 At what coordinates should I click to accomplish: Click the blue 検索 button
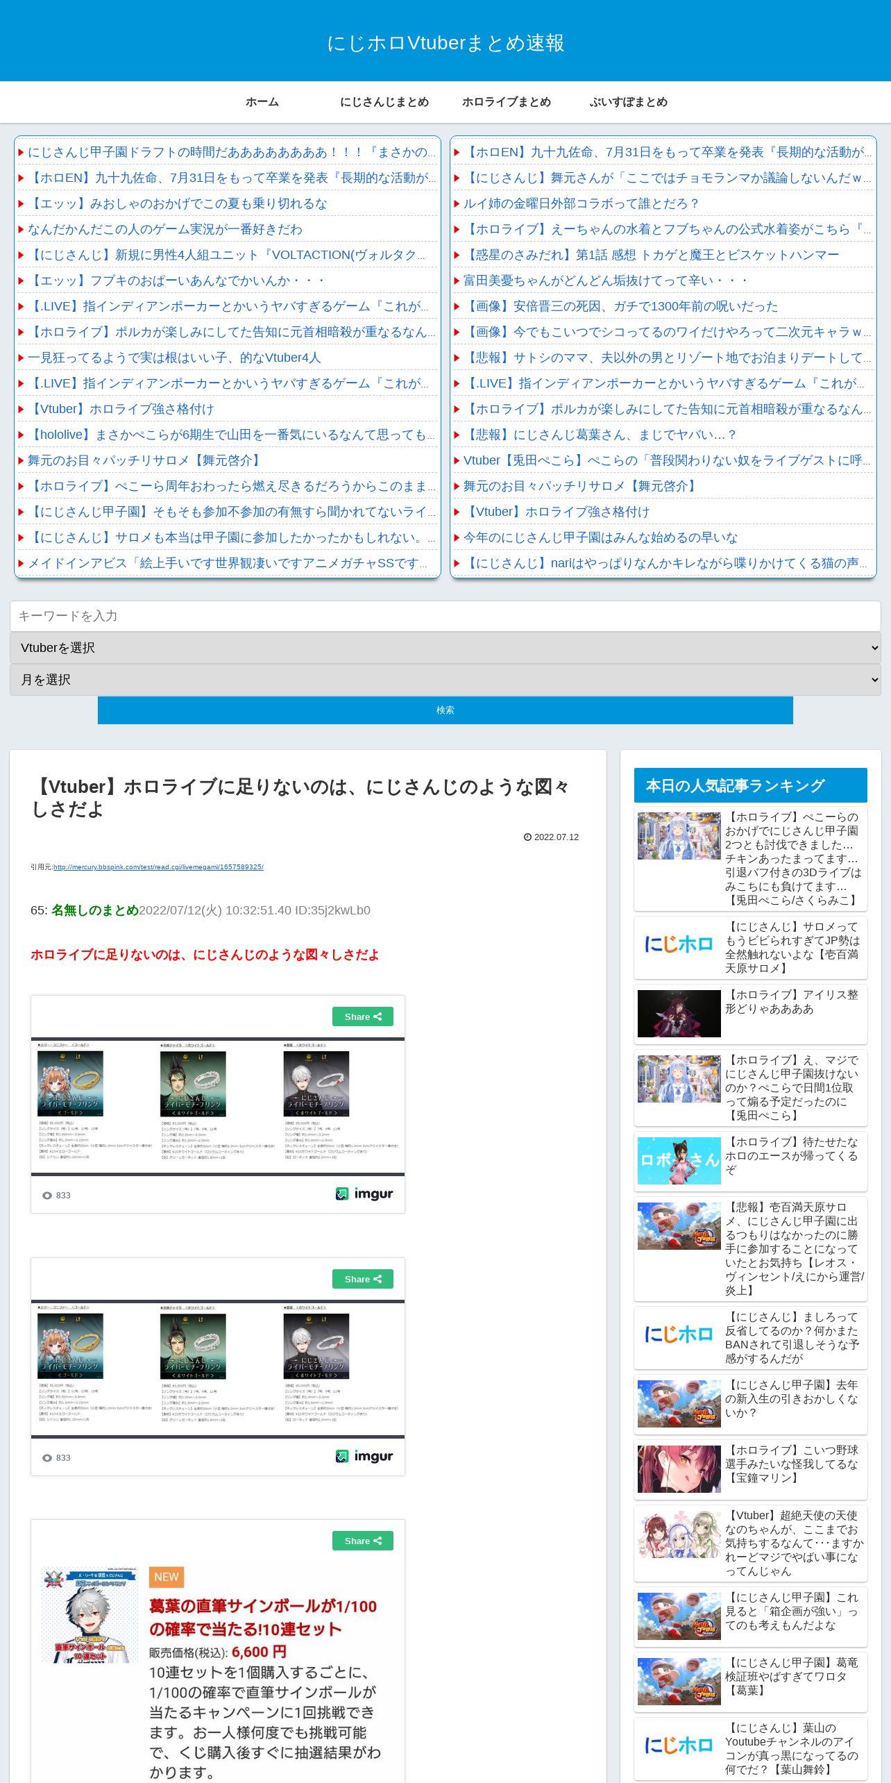445,710
